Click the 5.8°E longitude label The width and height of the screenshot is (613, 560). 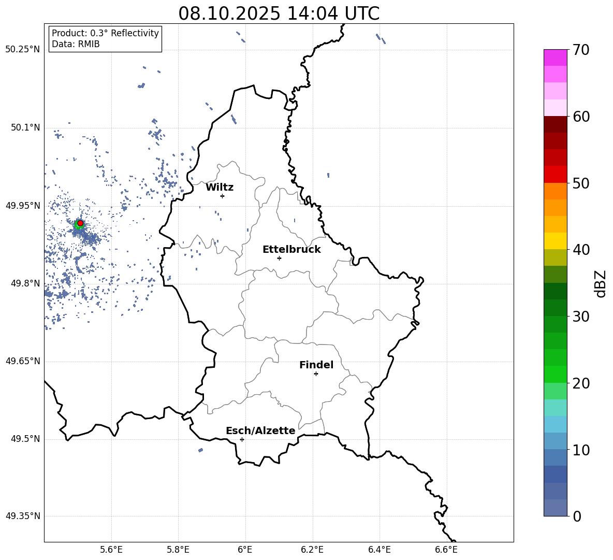click(x=178, y=550)
